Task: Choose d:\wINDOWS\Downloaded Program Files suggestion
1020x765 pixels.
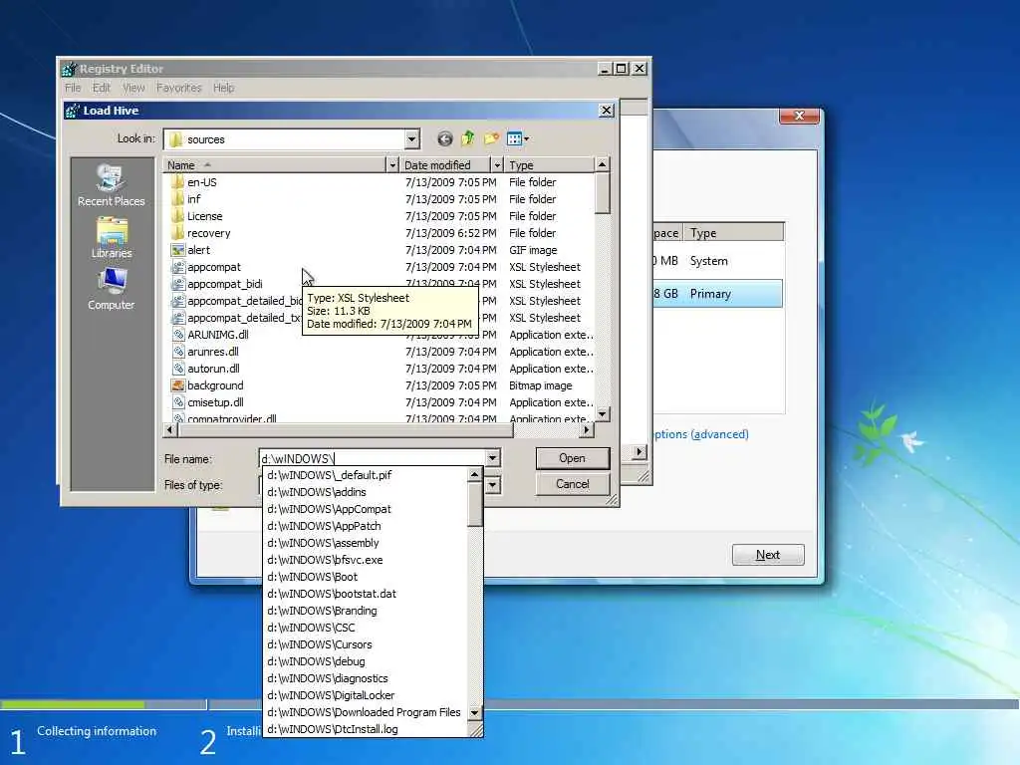Action: (x=366, y=711)
